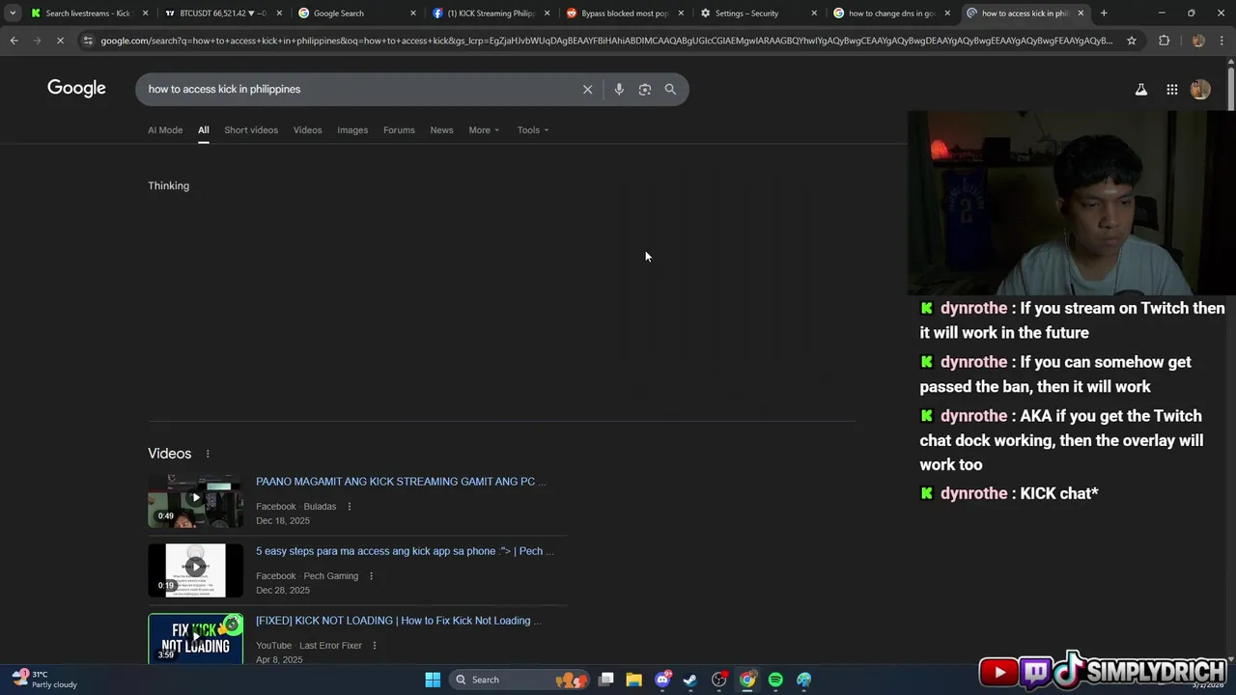Open Google Lens image search

pyautogui.click(x=644, y=89)
